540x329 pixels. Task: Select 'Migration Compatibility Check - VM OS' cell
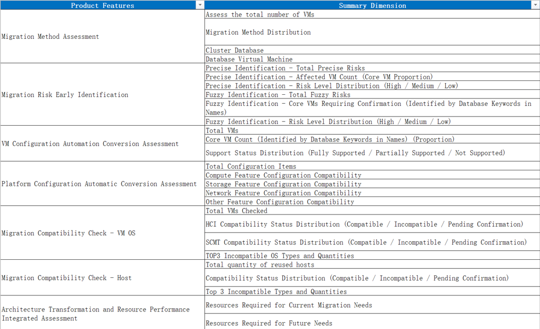(102, 233)
